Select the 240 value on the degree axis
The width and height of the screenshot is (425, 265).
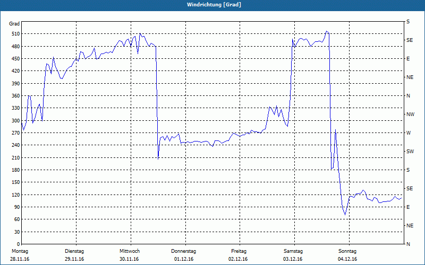(x=16, y=145)
